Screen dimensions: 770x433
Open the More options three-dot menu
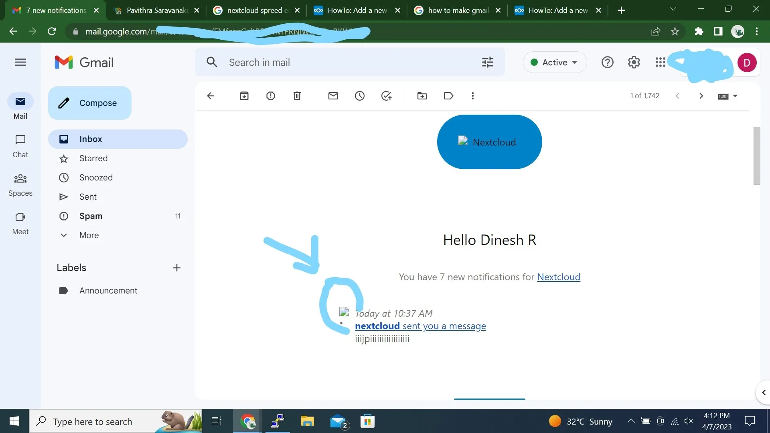(x=473, y=96)
